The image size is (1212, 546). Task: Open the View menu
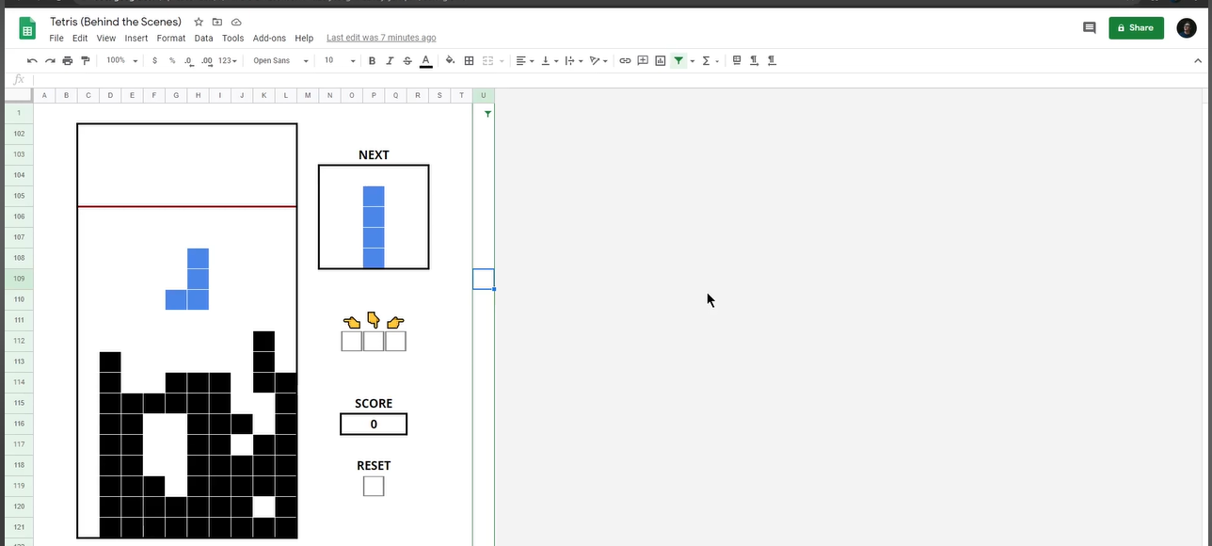[106, 39]
